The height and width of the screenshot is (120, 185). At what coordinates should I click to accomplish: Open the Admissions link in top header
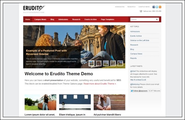[120, 7]
